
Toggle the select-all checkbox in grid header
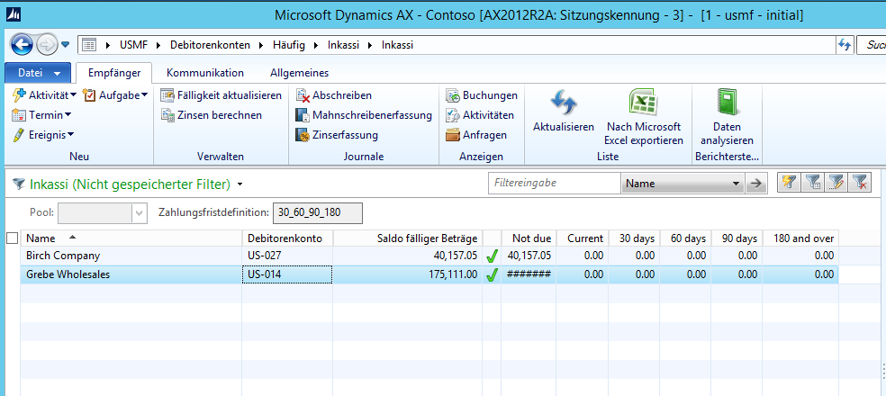12,238
